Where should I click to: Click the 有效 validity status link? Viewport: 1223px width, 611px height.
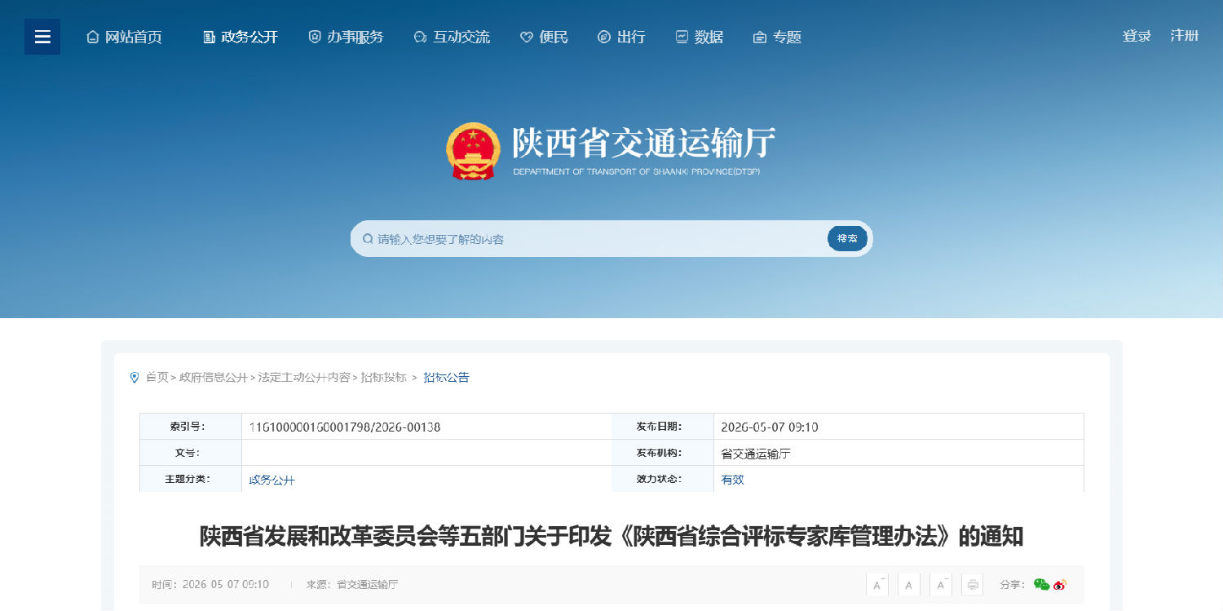(733, 480)
